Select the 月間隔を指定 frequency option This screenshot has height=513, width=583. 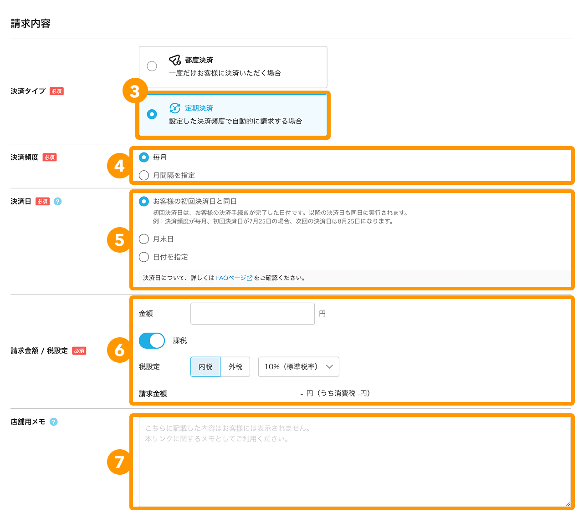click(144, 175)
